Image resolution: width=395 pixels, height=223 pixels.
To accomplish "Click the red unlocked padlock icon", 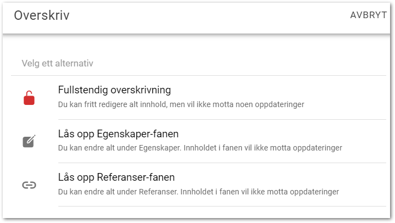I will [x=29, y=98].
